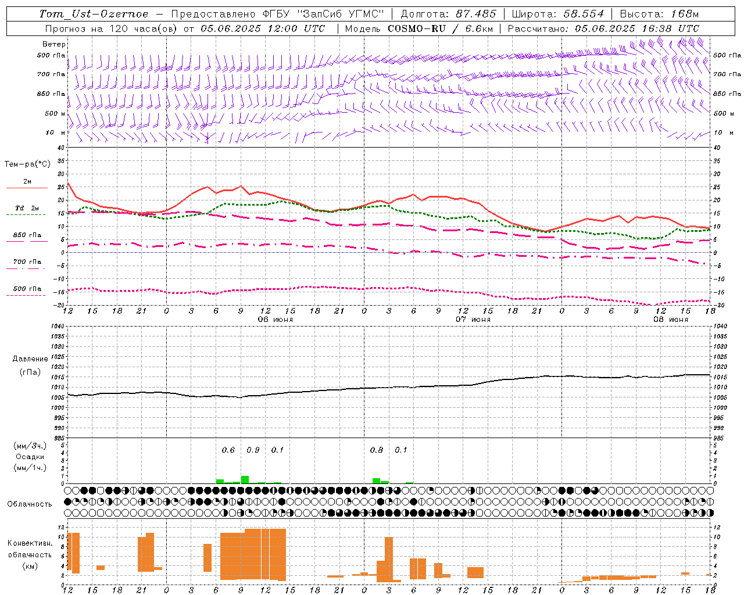Click the Прогноз на 120 часа(ов) text
Viewport: 744px width, 595px height.
click(x=112, y=28)
